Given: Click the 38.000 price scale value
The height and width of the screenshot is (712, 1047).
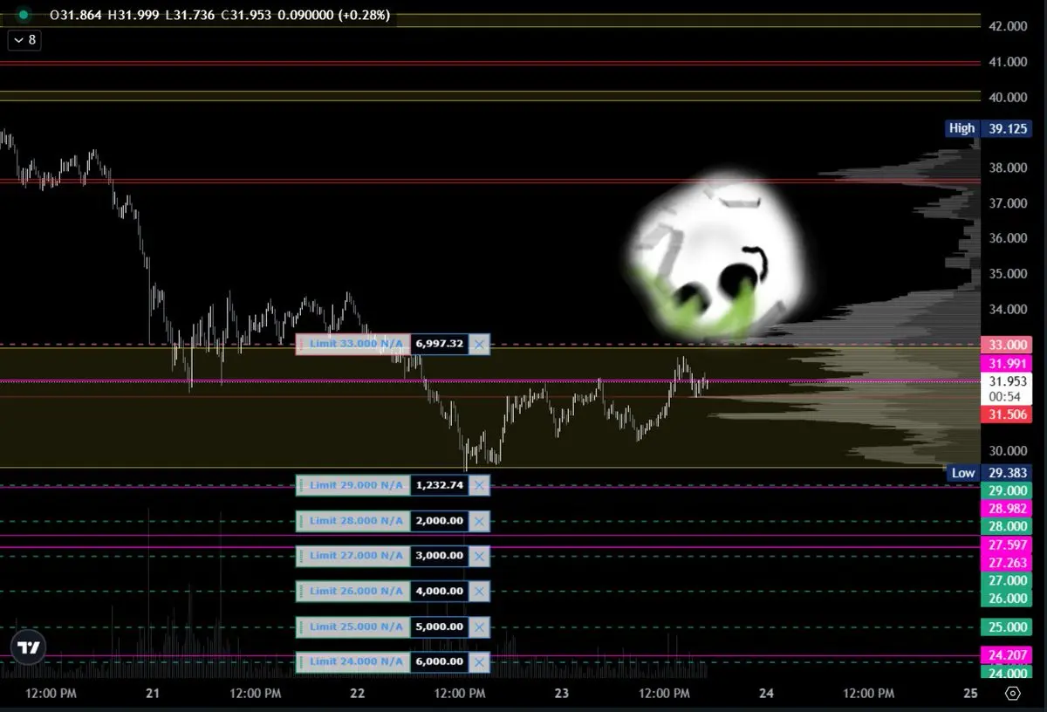Looking at the screenshot, I should 1008,168.
